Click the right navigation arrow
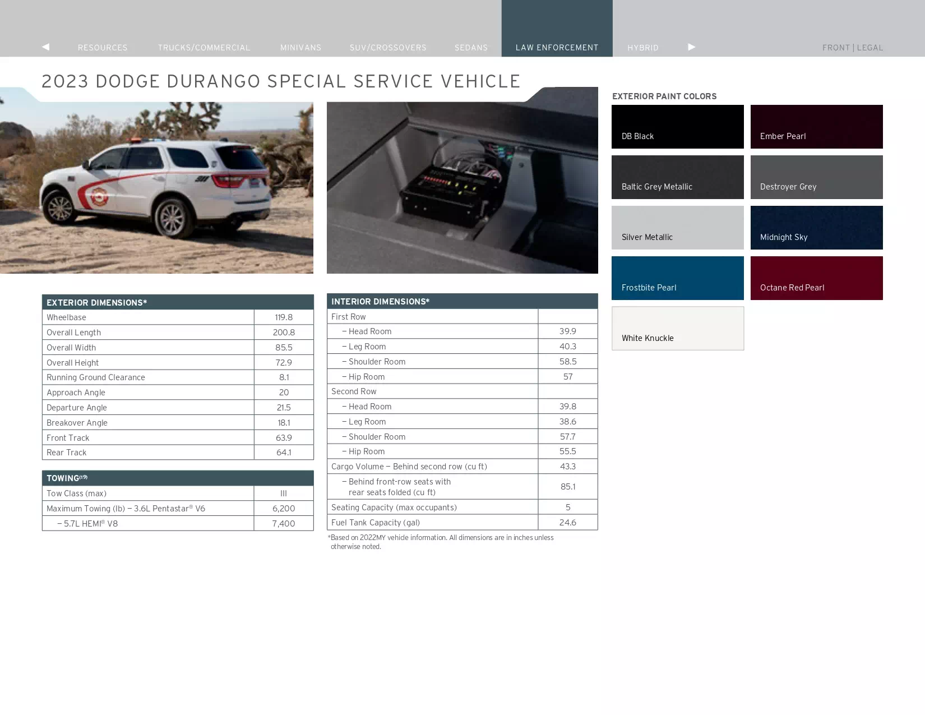925x715 pixels. 692,47
